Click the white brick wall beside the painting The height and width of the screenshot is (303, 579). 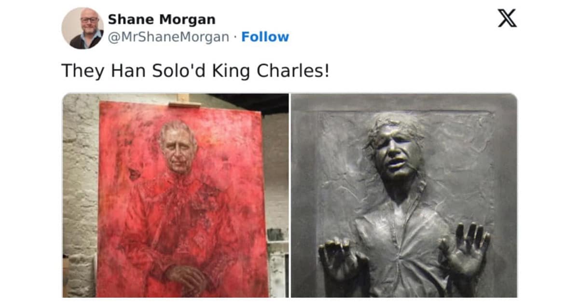[x=80, y=193]
